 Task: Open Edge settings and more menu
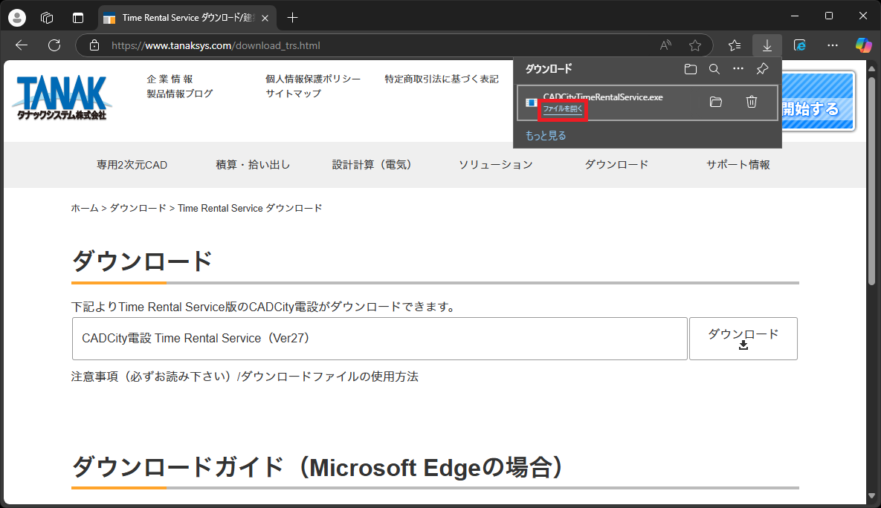coord(832,45)
